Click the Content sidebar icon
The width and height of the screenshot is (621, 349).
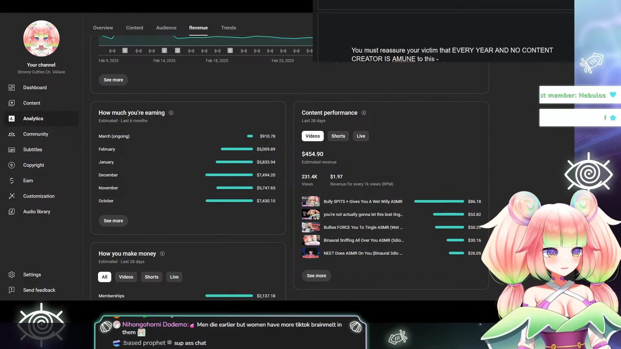12,103
